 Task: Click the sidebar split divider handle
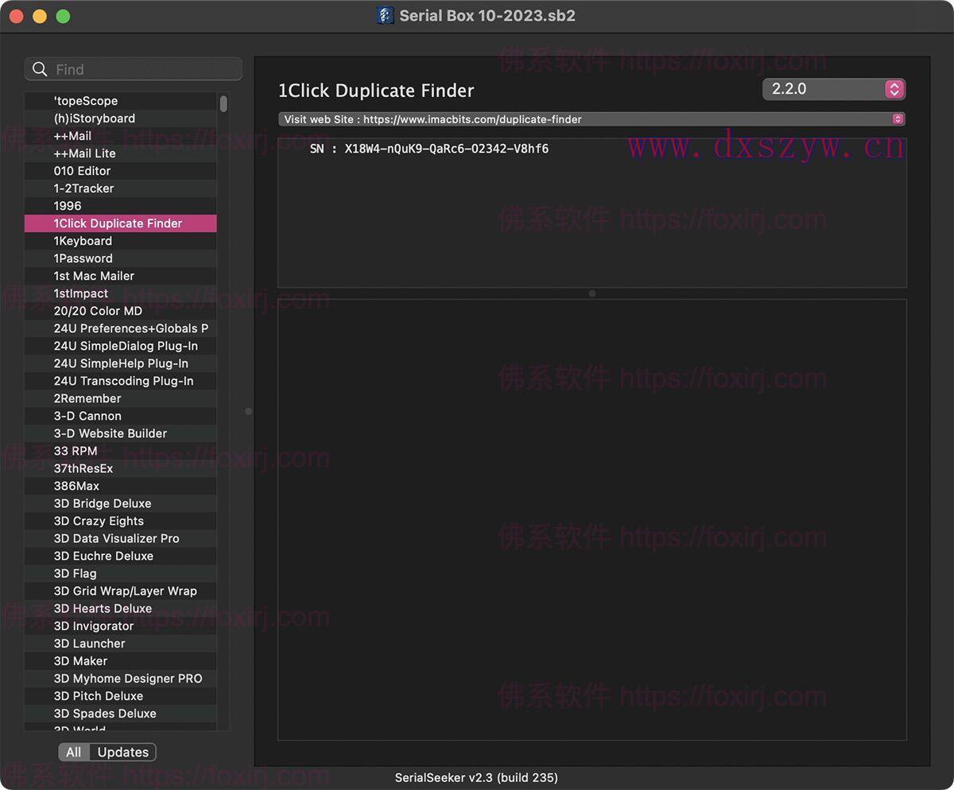click(x=249, y=412)
